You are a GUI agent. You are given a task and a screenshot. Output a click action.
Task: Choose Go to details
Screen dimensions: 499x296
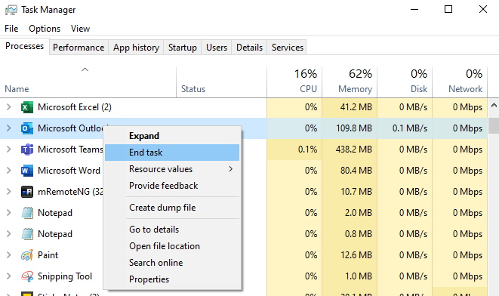(x=172, y=230)
